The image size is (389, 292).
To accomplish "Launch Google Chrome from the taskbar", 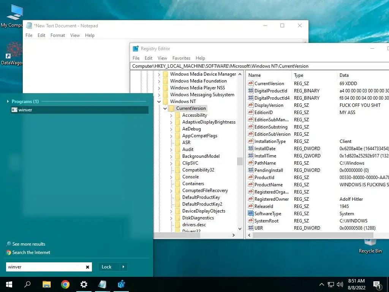I will 65,284.
